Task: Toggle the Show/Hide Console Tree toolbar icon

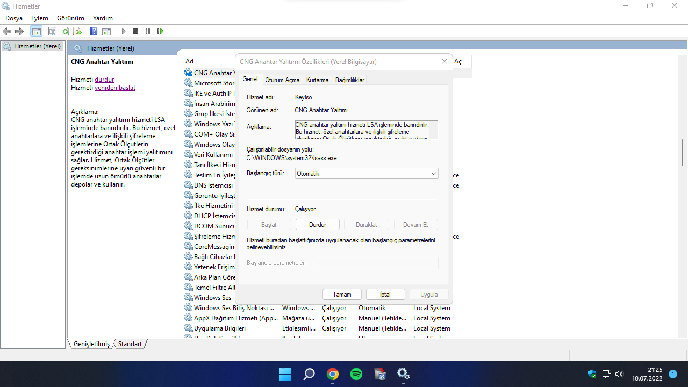Action: click(x=37, y=31)
